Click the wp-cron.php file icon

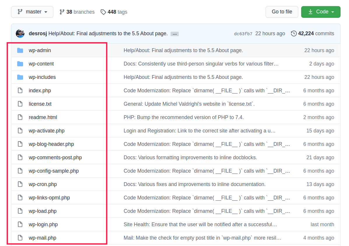[20, 184]
